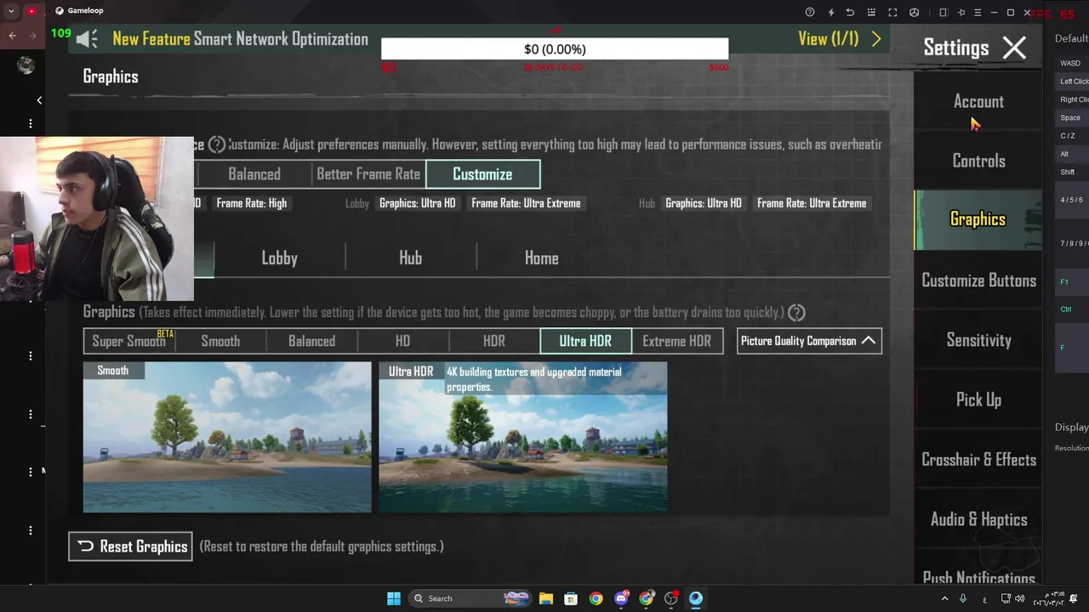Pin the window with the pin icon
The height and width of the screenshot is (612, 1089).
pyautogui.click(x=961, y=12)
